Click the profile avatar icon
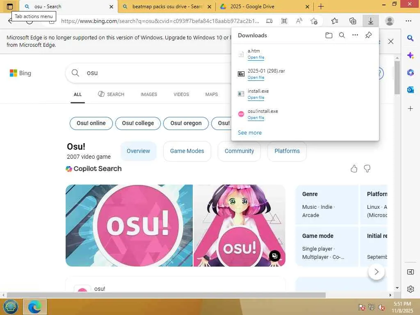 [390, 21]
